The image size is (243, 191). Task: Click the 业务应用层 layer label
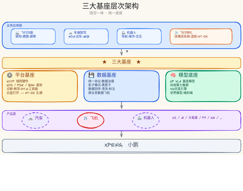tap(14, 25)
